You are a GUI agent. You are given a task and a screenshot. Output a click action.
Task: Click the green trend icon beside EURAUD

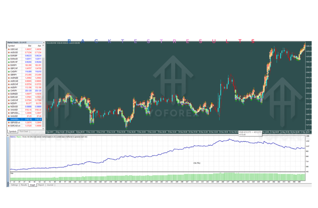[x=9, y=59]
